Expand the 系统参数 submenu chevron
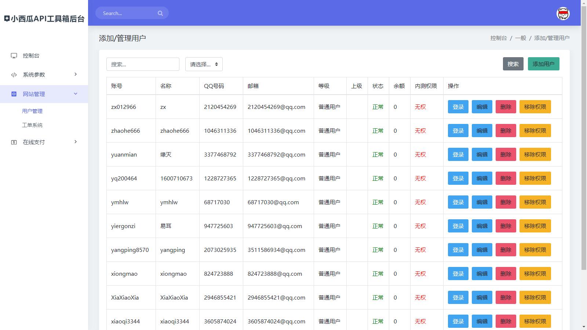Image resolution: width=587 pixels, height=330 pixels. click(x=76, y=74)
